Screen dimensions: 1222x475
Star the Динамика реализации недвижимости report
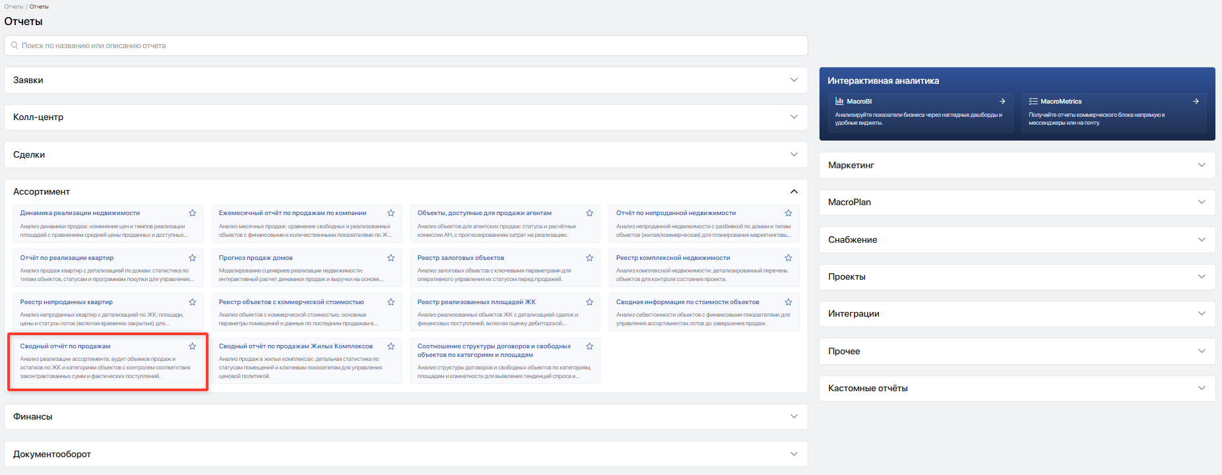[x=192, y=213]
